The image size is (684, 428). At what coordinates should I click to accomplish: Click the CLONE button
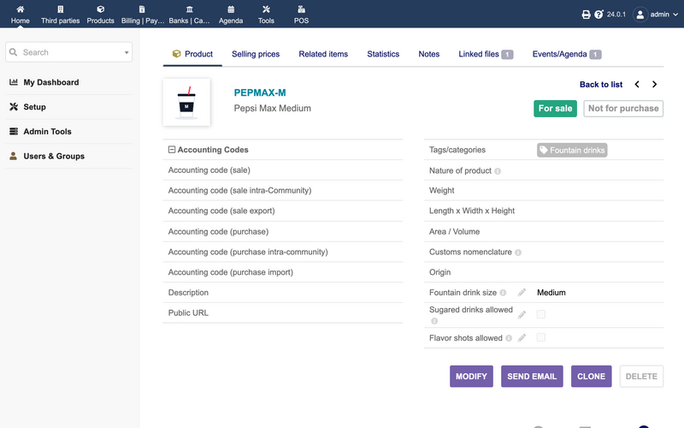591,377
